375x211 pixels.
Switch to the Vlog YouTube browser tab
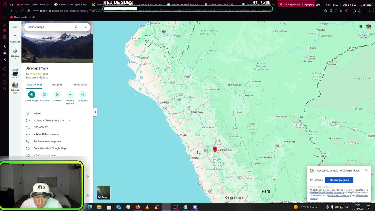coord(33,4)
